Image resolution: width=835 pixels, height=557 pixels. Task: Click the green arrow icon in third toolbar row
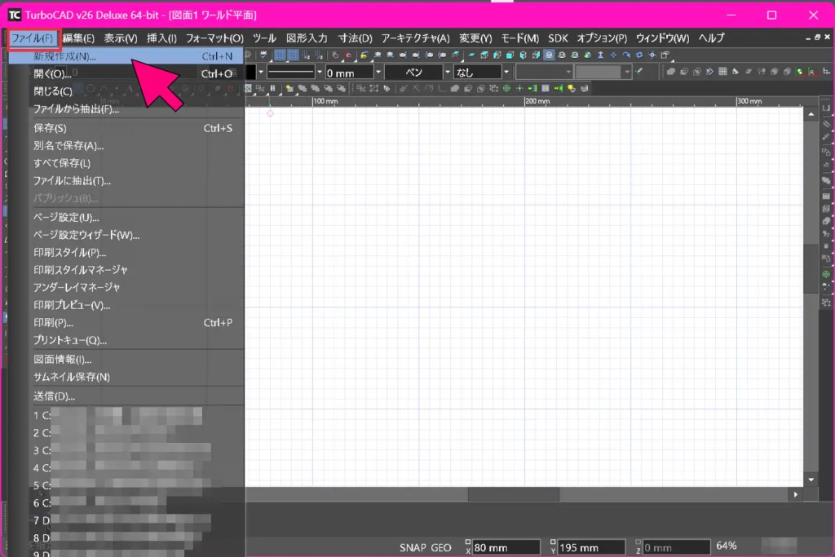click(559, 88)
